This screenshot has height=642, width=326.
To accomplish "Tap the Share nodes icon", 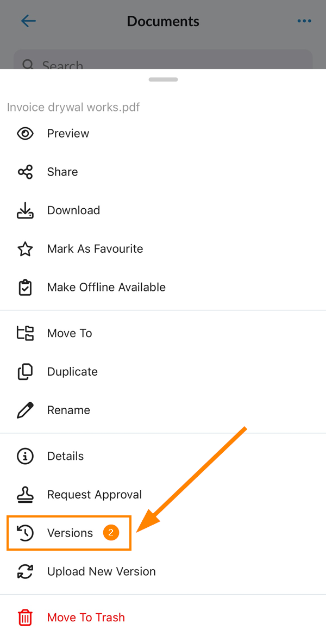I will pyautogui.click(x=26, y=172).
